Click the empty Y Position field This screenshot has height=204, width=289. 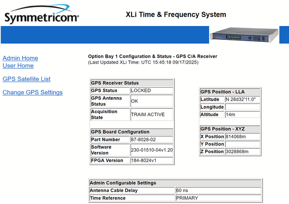tap(243, 144)
